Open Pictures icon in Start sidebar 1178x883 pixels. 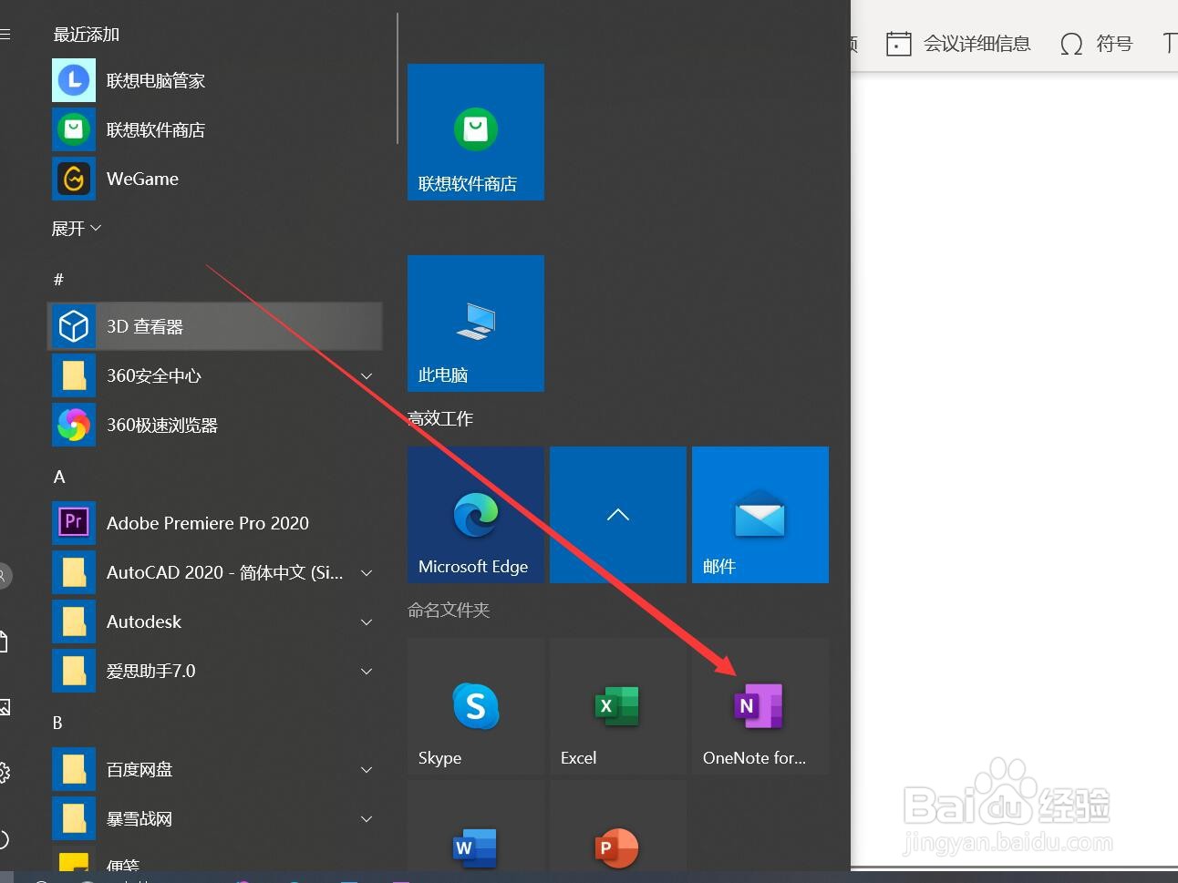[4, 707]
